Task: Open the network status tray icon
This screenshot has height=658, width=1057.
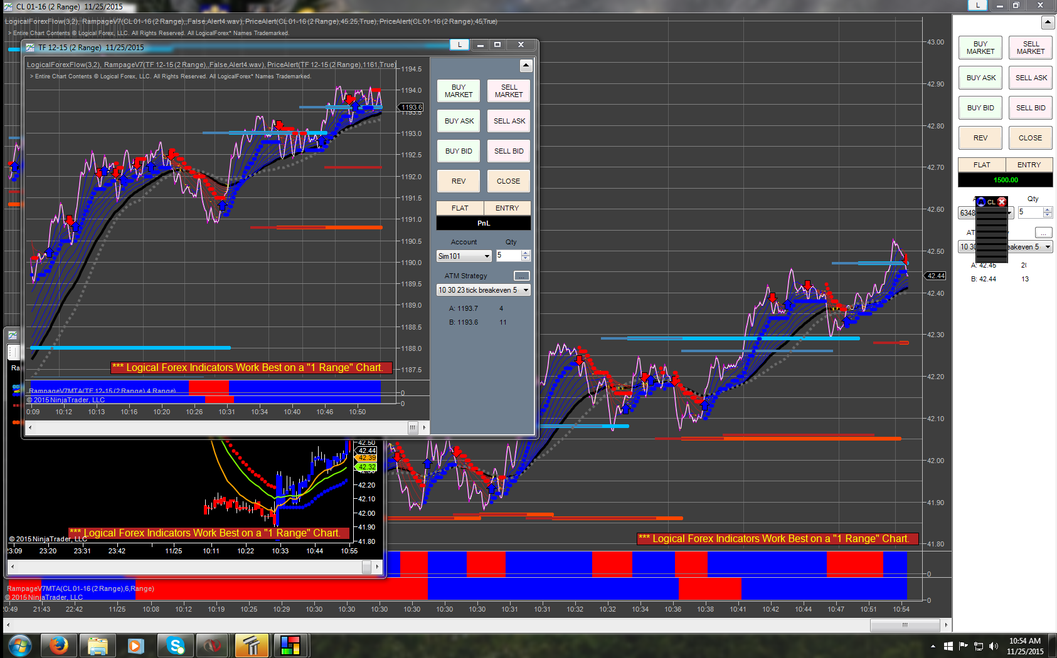Action: [978, 646]
